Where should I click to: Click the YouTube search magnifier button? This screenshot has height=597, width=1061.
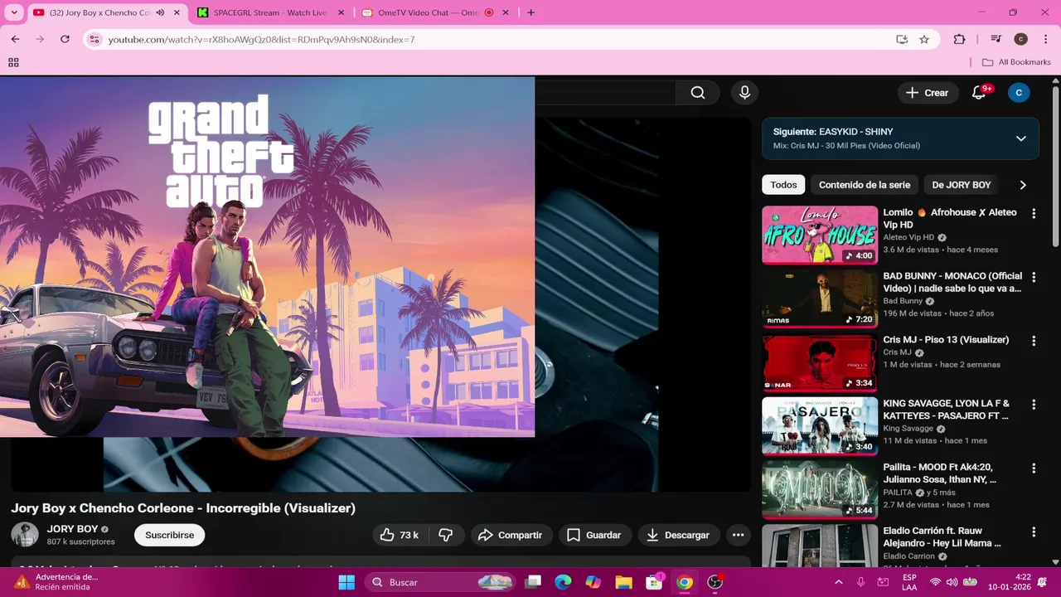[698, 93]
